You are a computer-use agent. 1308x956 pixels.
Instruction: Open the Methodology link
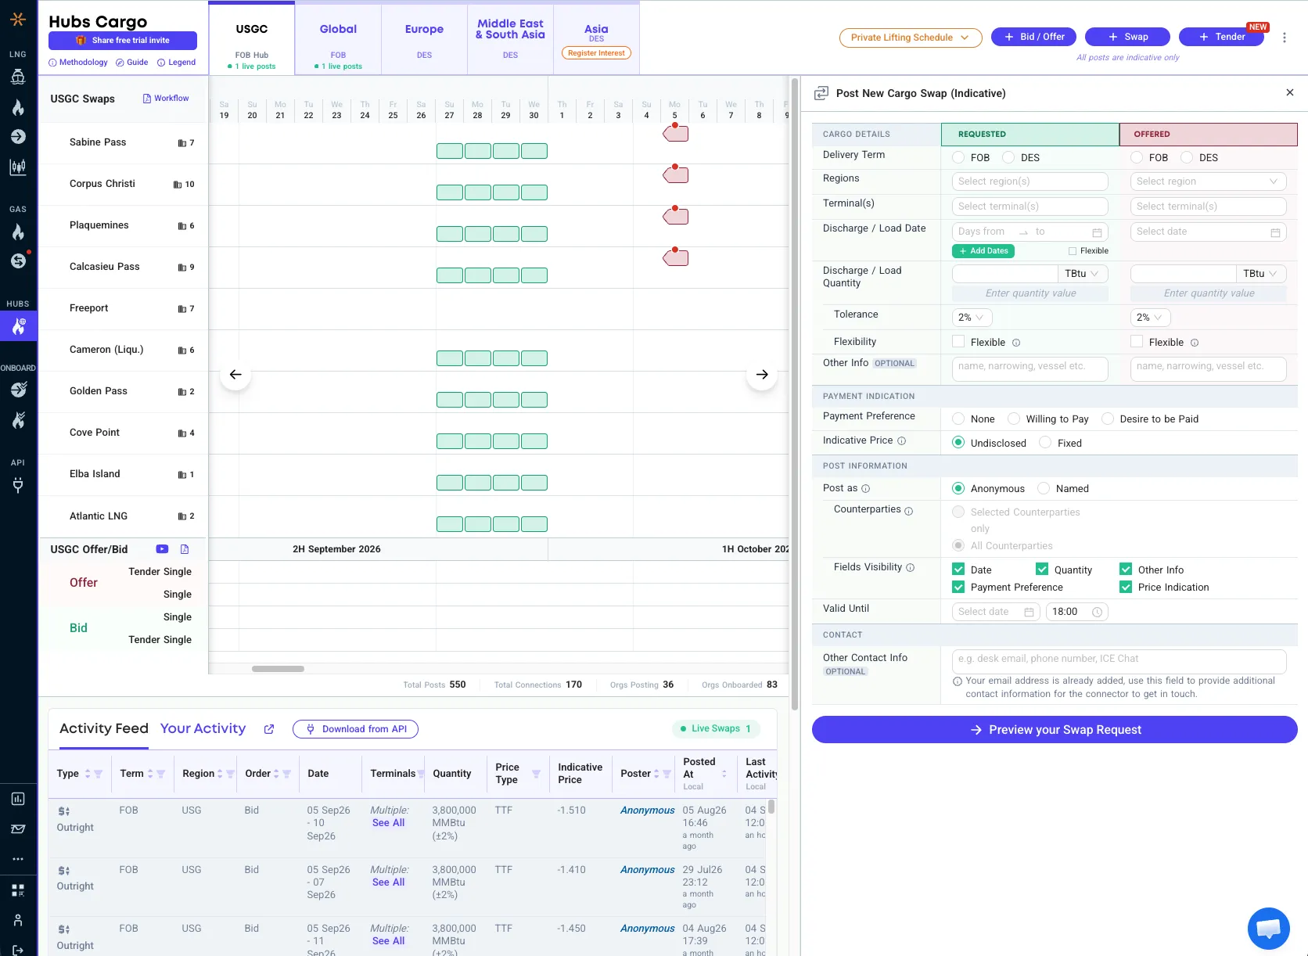click(78, 63)
